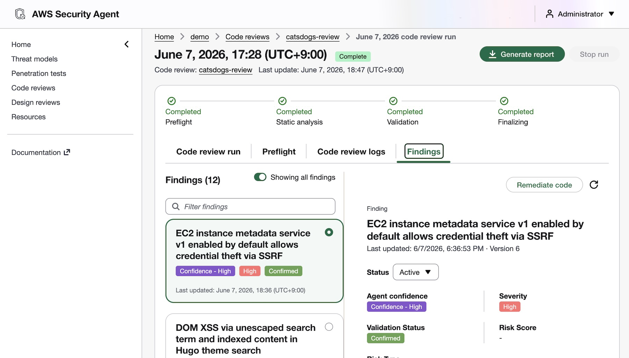Screen dimensions: 629x358
Task: Click Confirmed badge under Validation Status
Action: [x=385, y=338]
